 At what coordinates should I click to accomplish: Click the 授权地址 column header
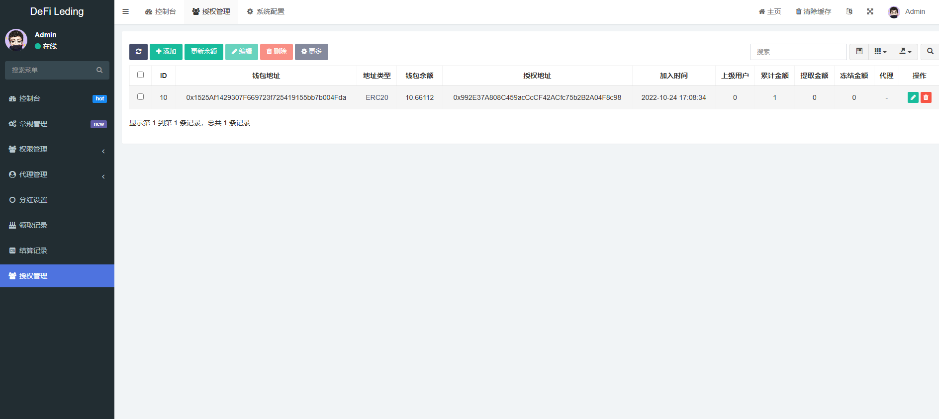(537, 76)
